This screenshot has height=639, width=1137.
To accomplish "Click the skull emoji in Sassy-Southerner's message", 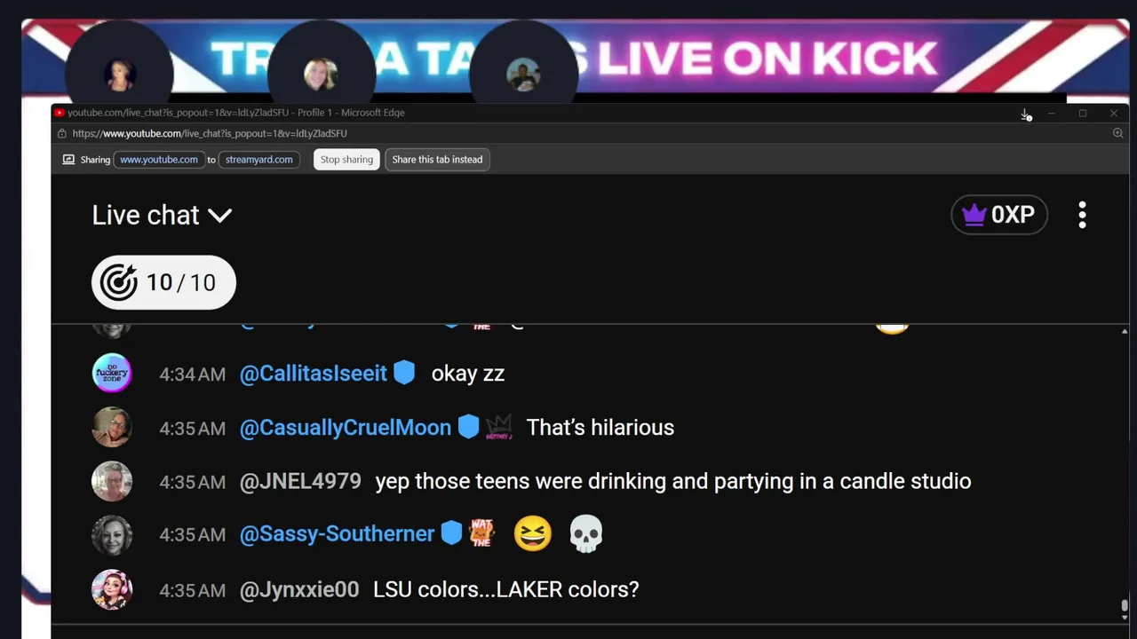I will click(x=585, y=534).
